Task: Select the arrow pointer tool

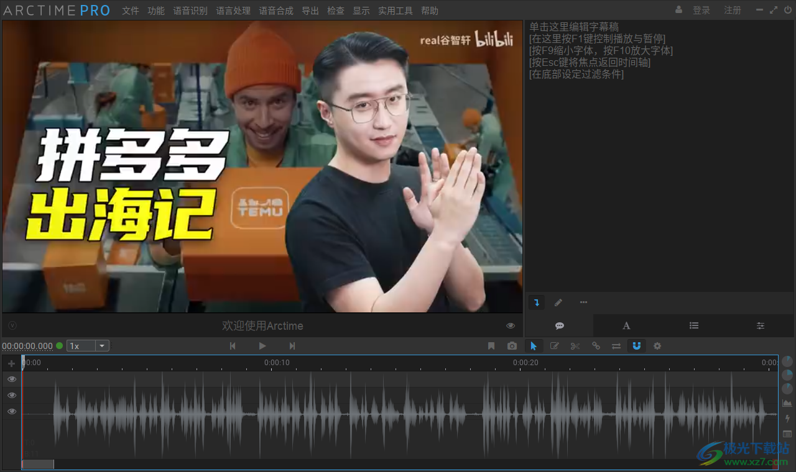Action: tap(533, 346)
